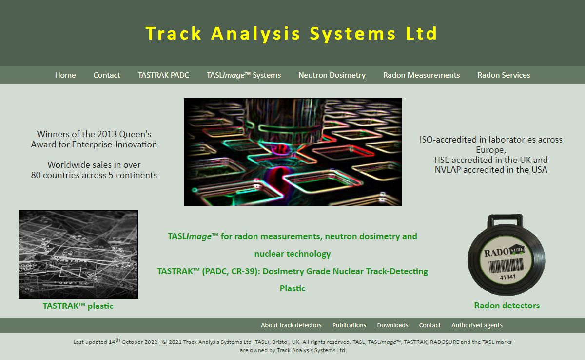This screenshot has width=585, height=360.
Task: Click the neon circuit banner image
Action: coord(293,152)
